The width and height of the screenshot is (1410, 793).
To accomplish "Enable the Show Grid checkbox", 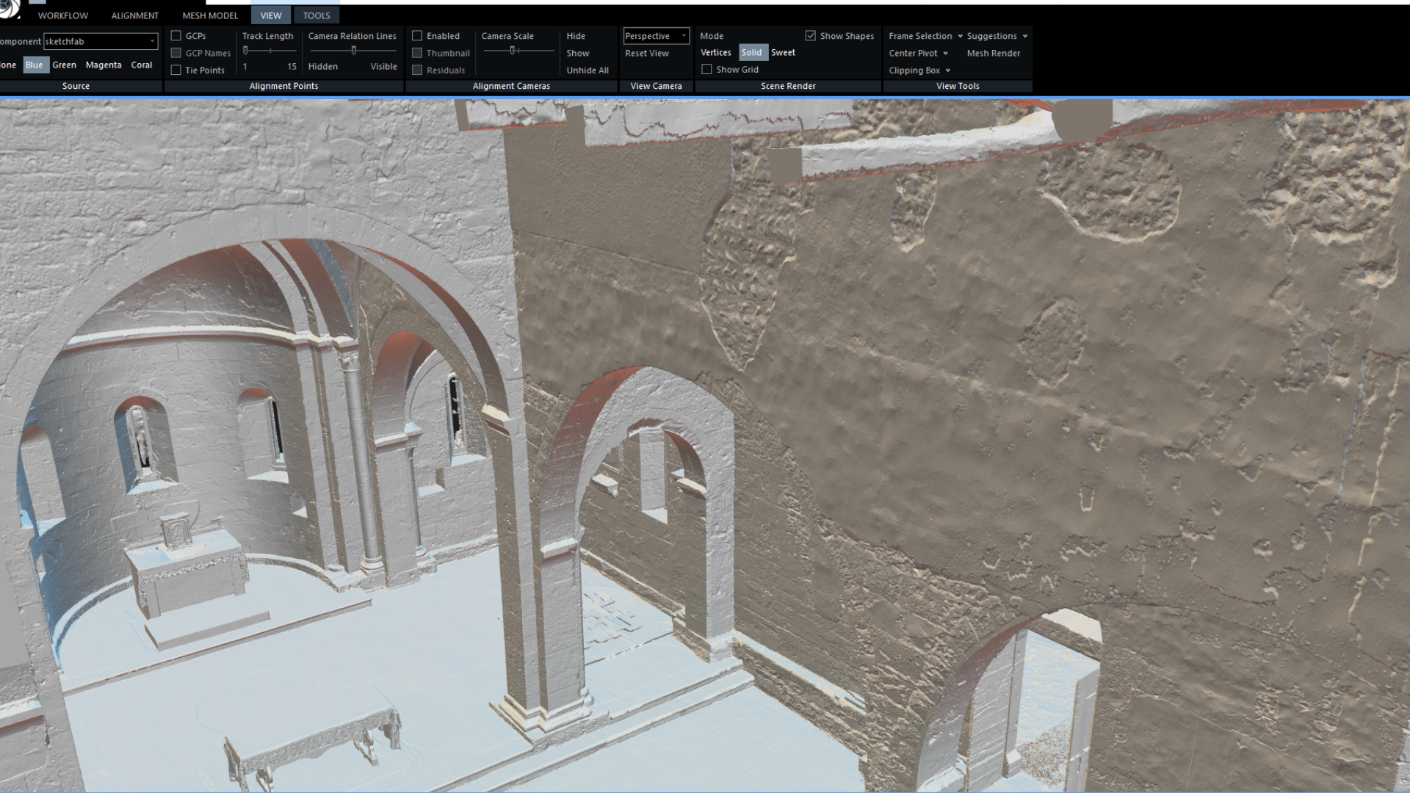I will (x=706, y=70).
